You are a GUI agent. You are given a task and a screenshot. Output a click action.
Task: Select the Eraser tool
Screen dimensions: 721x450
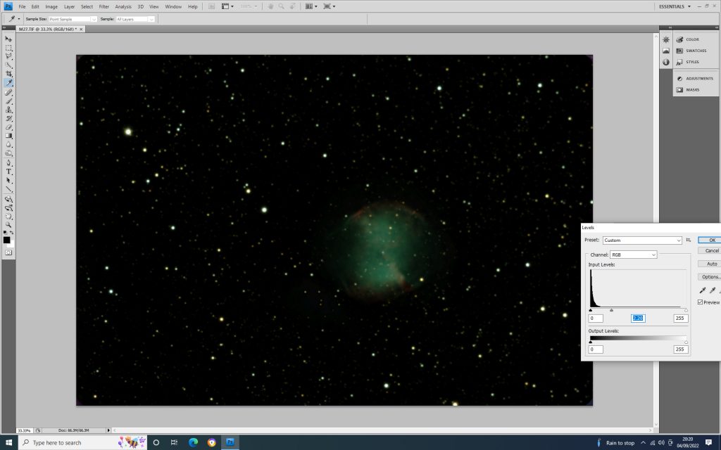[x=8, y=127]
